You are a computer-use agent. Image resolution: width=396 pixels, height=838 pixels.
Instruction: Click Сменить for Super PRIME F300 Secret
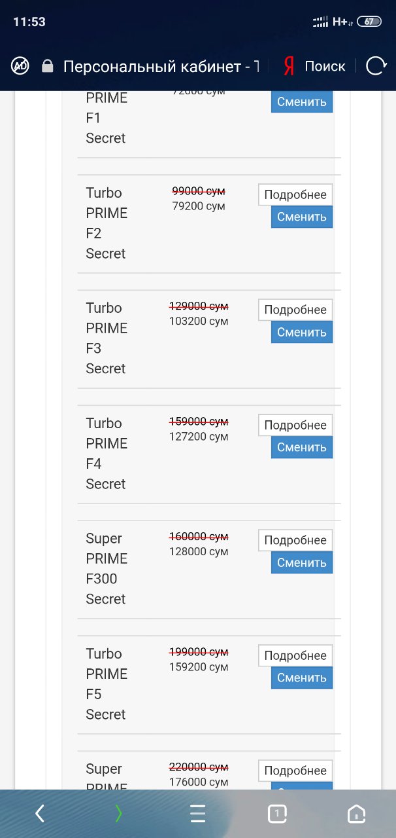302,562
